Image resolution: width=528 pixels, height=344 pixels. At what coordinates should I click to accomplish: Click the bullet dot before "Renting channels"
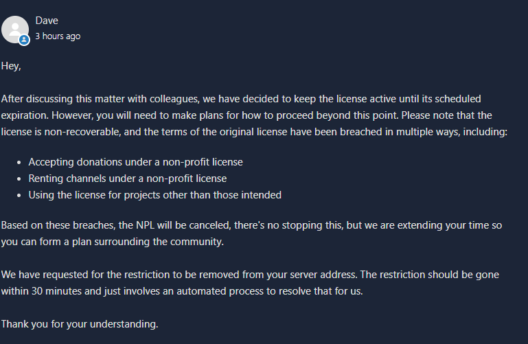pyautogui.click(x=19, y=179)
